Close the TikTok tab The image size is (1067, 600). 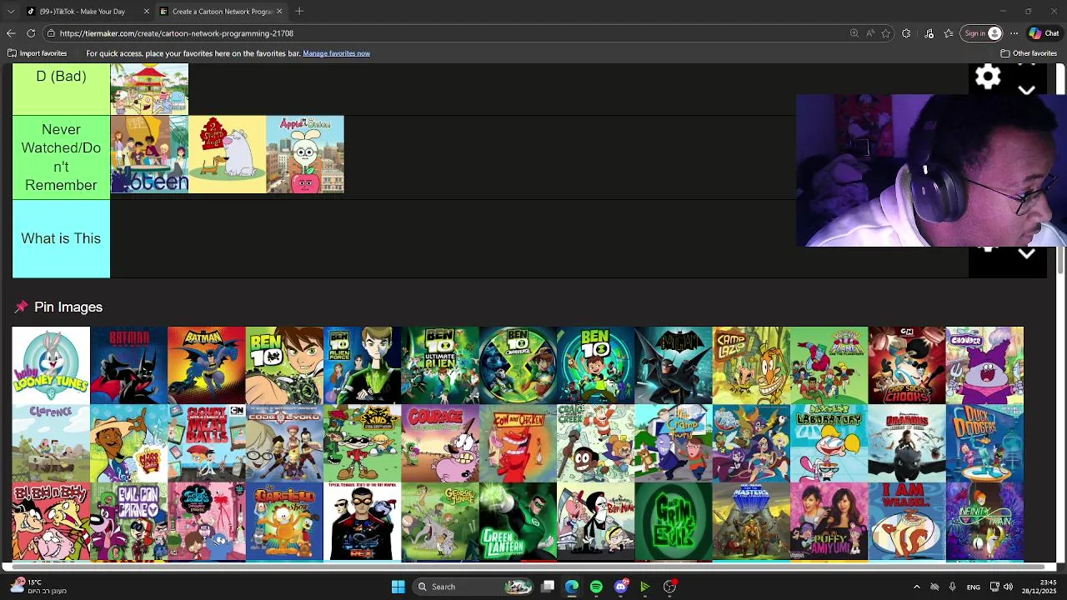(x=147, y=12)
